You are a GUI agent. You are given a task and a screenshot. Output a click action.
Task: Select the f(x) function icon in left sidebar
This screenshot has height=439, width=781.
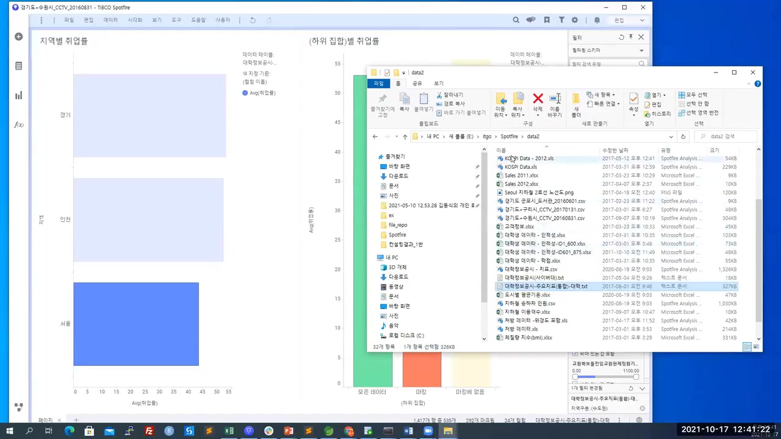tap(18, 124)
